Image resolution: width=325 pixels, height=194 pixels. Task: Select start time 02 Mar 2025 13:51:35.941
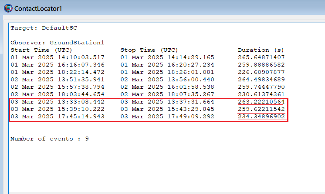tap(57, 80)
